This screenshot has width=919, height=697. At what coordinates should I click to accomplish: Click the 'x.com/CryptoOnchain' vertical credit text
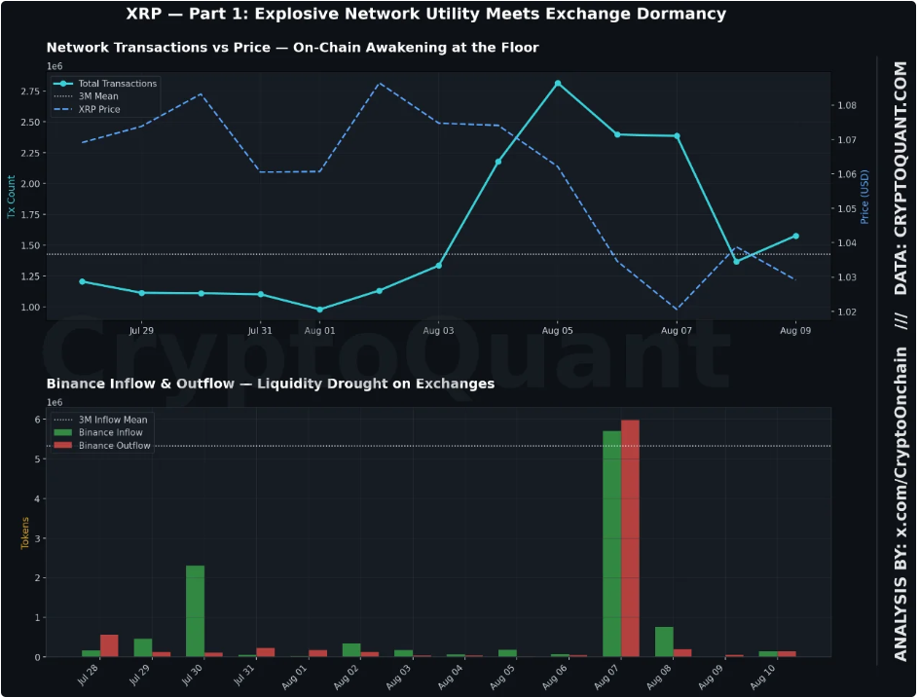click(901, 442)
